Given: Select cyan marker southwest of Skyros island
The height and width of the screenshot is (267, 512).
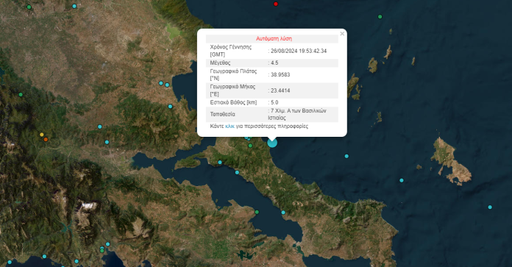Looking at the screenshot, I should pos(402,180).
